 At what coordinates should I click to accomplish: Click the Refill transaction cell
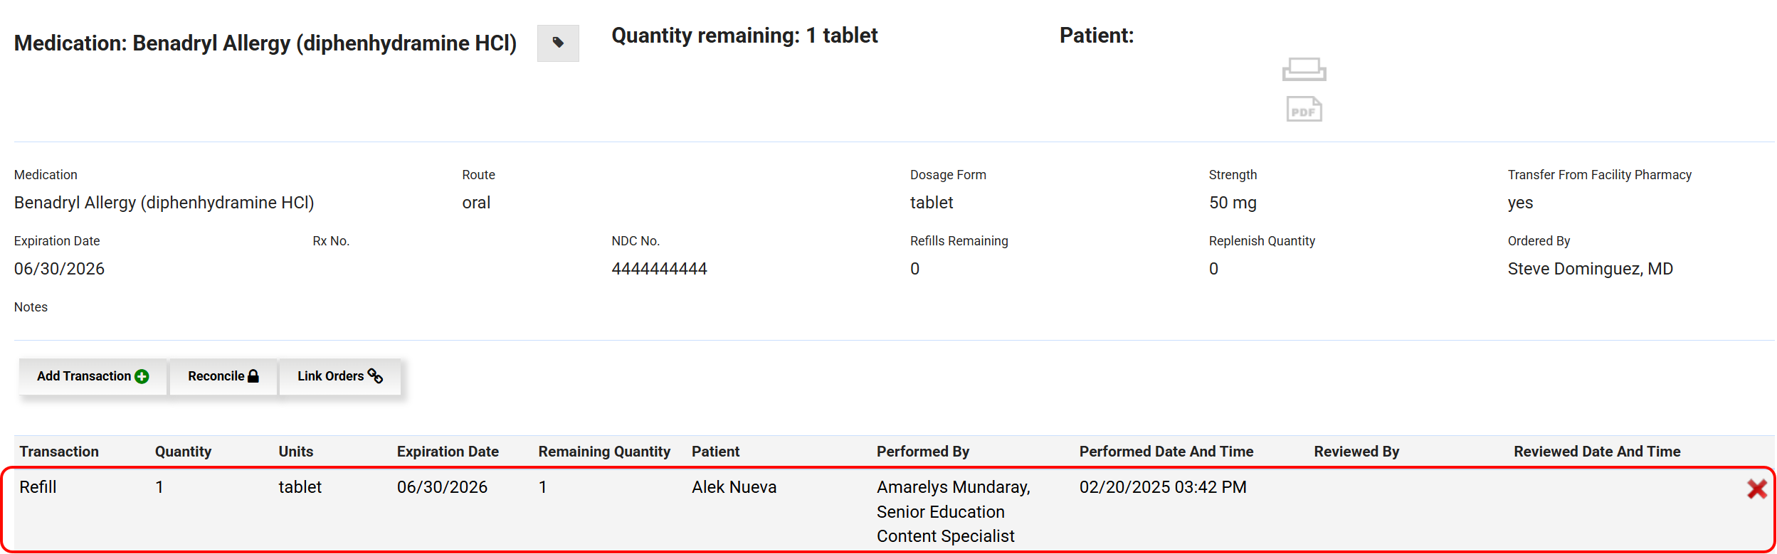tap(38, 487)
